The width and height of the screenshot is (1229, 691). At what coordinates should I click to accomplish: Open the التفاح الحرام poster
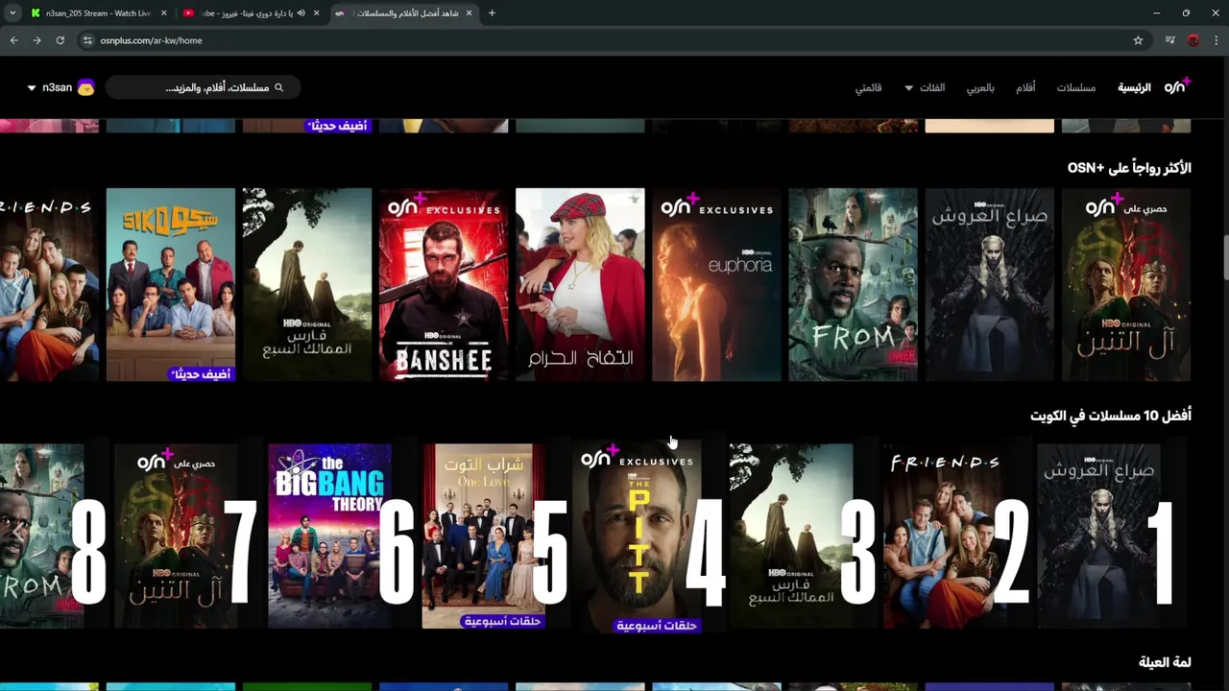point(580,284)
